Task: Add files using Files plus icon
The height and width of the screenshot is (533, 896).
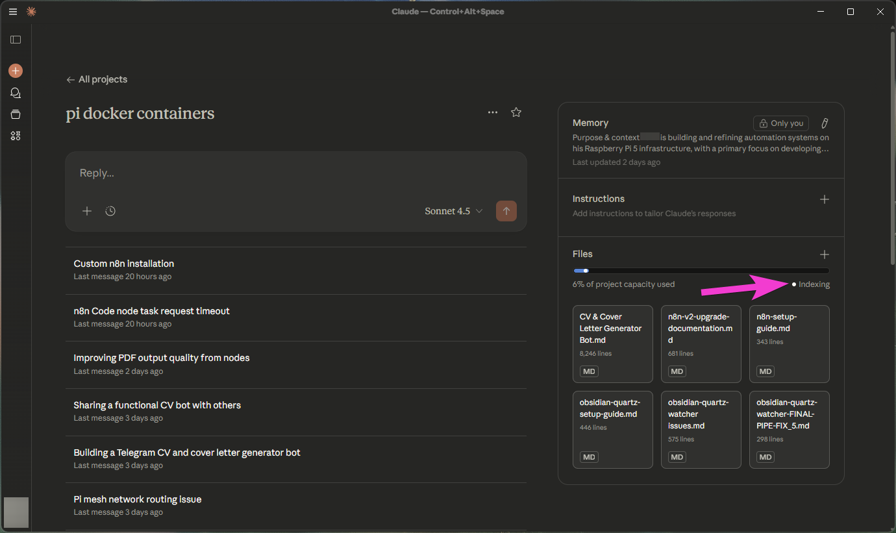Action: (824, 254)
